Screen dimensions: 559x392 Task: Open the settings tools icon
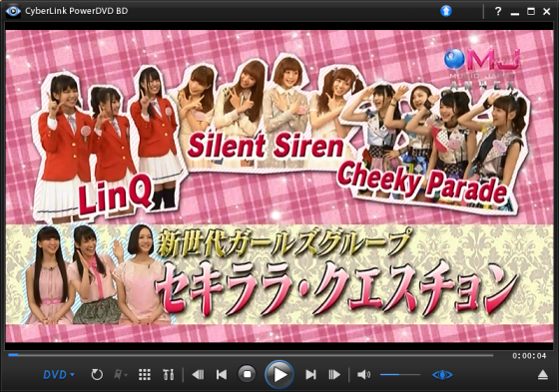pyautogui.click(x=169, y=374)
